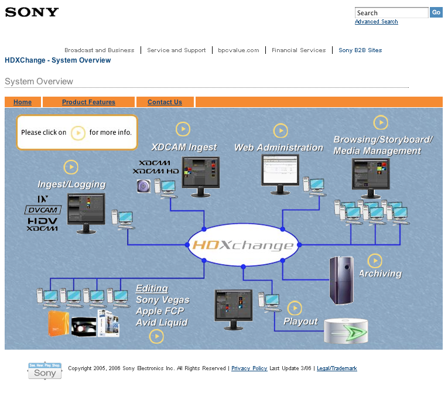Image resolution: width=448 pixels, height=393 pixels.
Task: Click the playout disk with green arrow
Action: point(346,331)
